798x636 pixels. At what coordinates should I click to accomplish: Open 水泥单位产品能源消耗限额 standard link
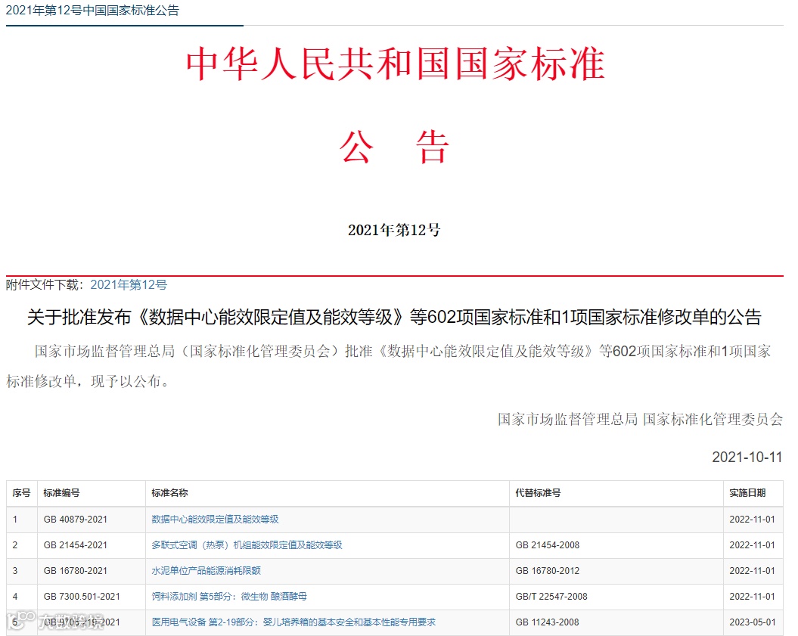tap(206, 571)
